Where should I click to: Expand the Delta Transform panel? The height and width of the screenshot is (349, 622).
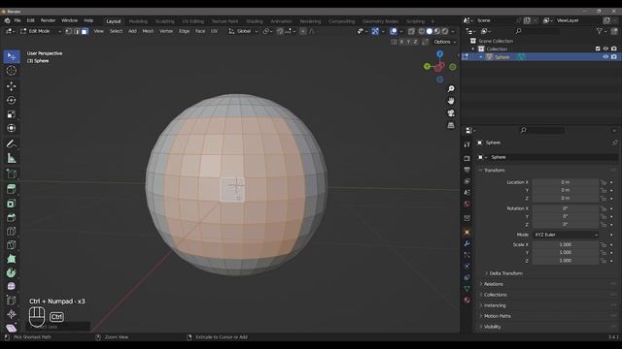[x=505, y=273]
